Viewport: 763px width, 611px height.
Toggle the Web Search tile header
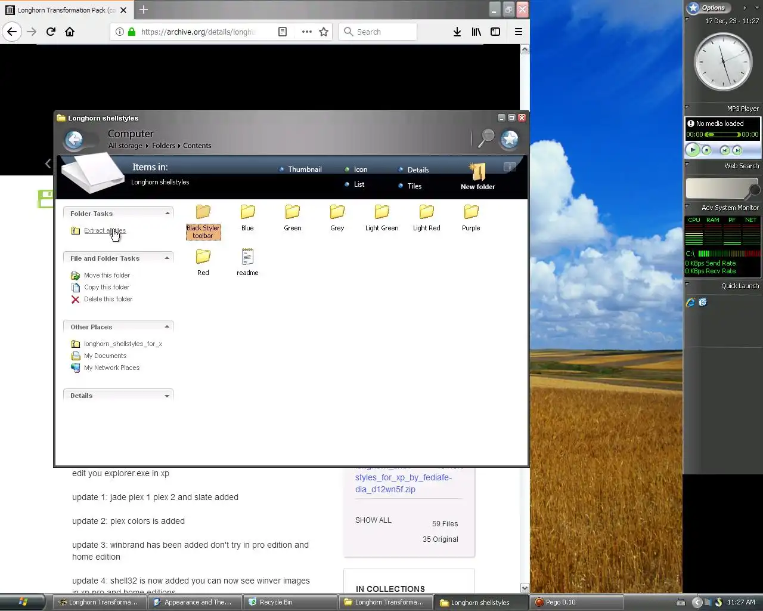pos(722,166)
